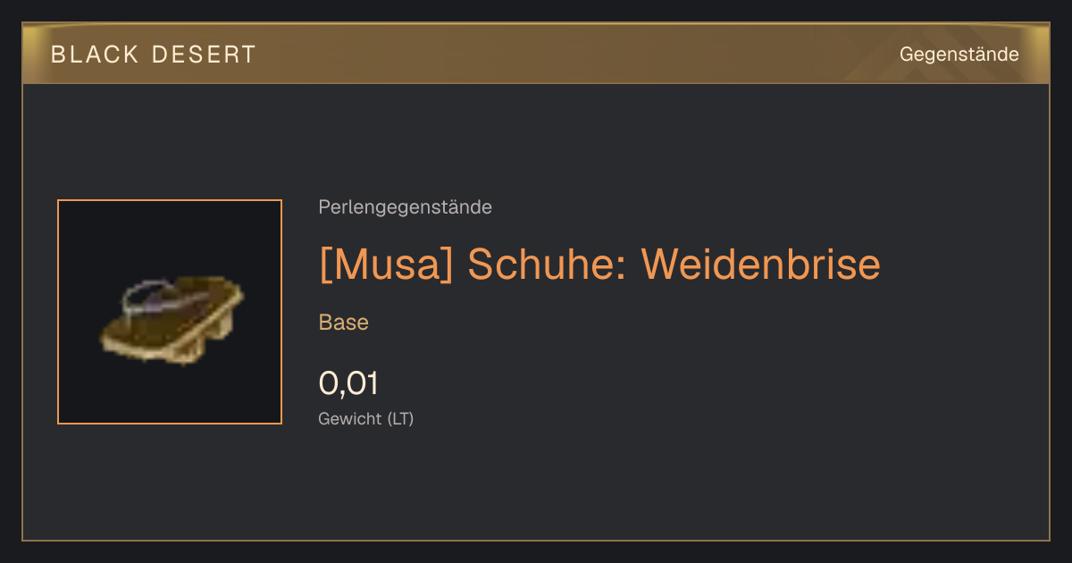The height and width of the screenshot is (563, 1072).
Task: Click the word BLACK in the logo
Action: click(96, 55)
